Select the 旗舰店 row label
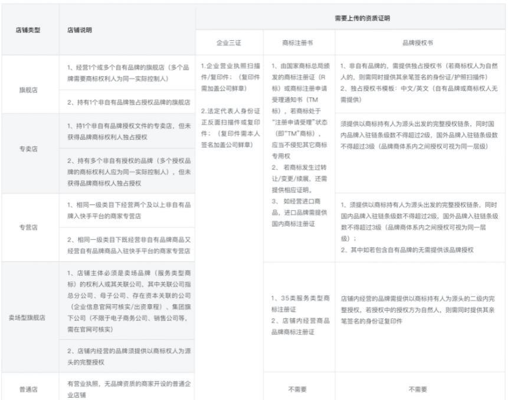The height and width of the screenshot is (400, 508). 28,90
